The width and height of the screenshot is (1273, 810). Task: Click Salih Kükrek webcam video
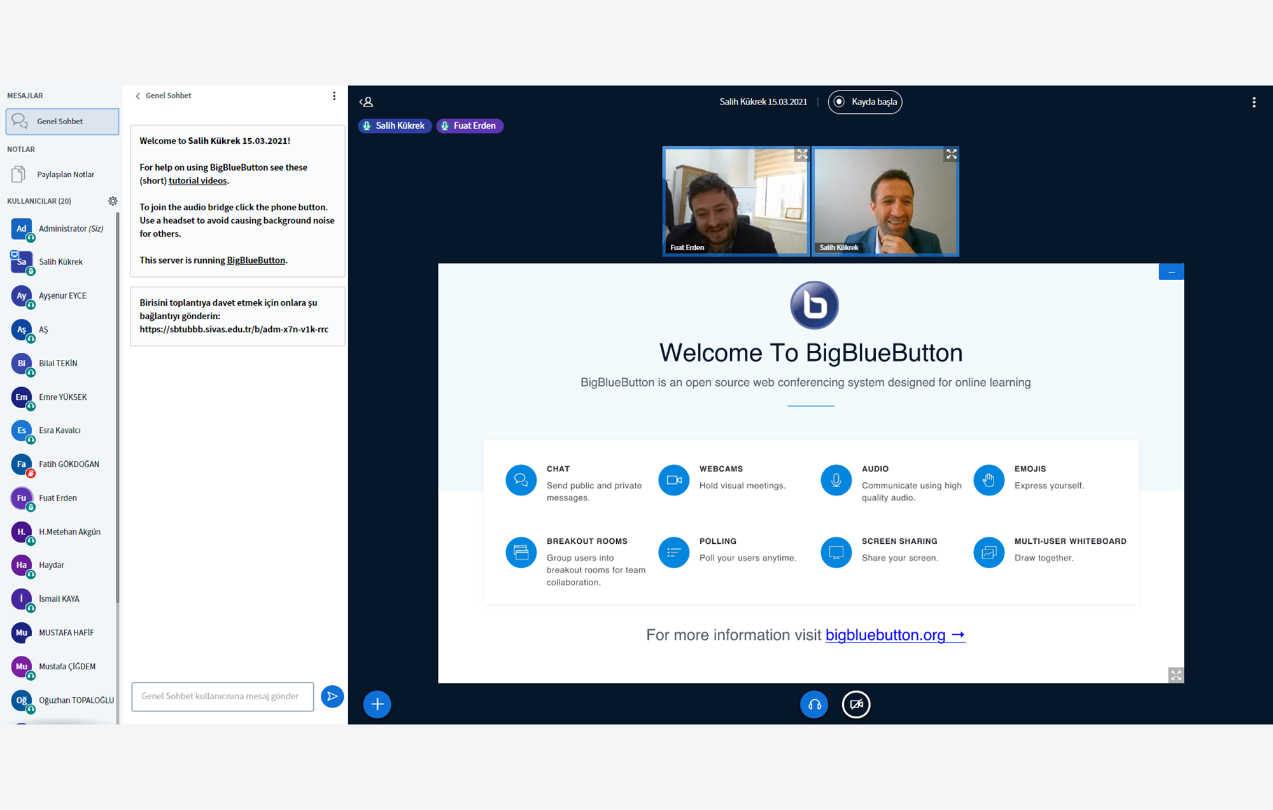885,201
